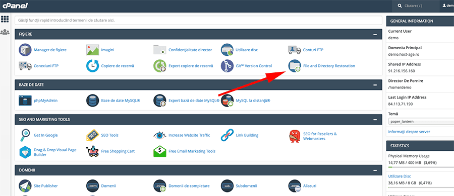Collapse SEO and Marketing Tools section
The image size is (454, 196).
pos(375,120)
